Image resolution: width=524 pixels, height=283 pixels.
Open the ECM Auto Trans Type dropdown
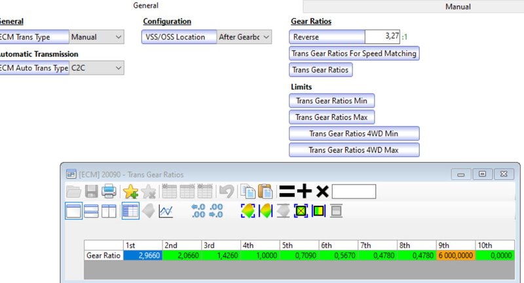tap(96, 68)
